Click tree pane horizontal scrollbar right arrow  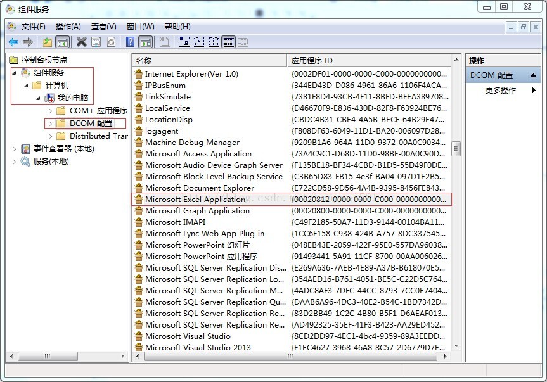(122, 356)
